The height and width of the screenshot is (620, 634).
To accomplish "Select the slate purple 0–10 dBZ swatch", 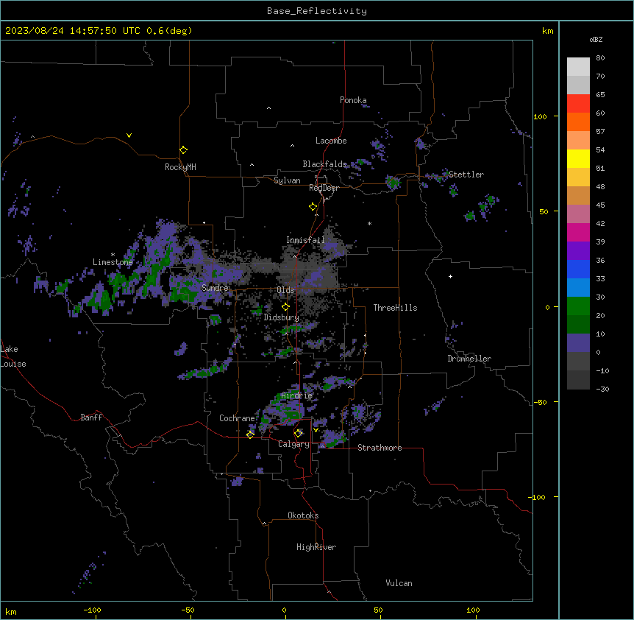I will click(578, 343).
